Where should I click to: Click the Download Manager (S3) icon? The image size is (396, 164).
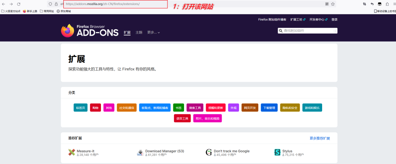tap(140, 152)
